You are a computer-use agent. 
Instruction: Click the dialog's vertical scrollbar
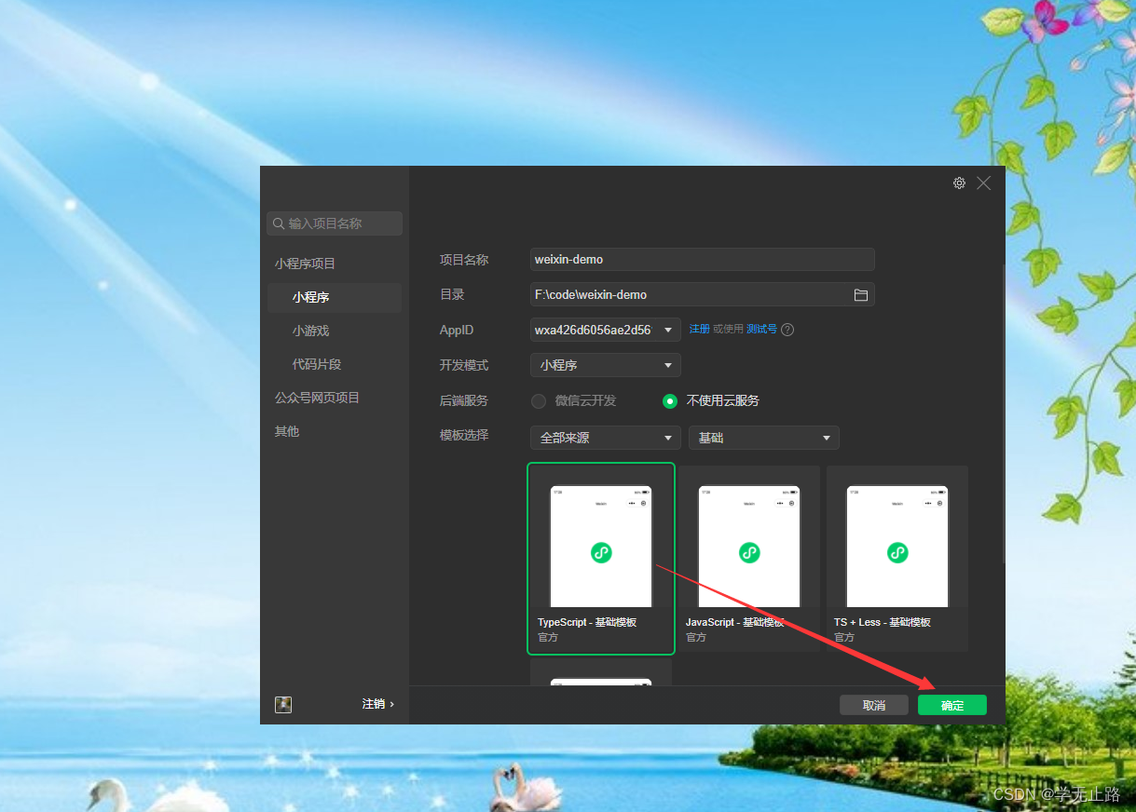(1003, 413)
